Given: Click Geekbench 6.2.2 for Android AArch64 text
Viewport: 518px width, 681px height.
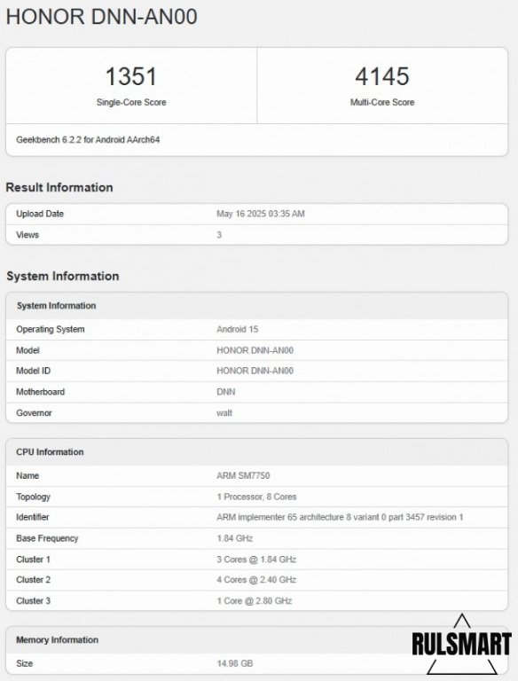Looking at the screenshot, I should click(88, 140).
